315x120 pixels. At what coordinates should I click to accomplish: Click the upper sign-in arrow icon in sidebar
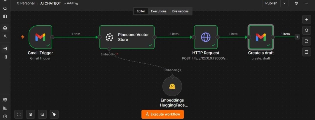(5, 49)
